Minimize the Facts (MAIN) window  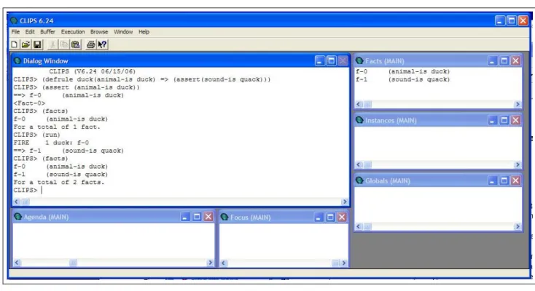click(x=492, y=61)
